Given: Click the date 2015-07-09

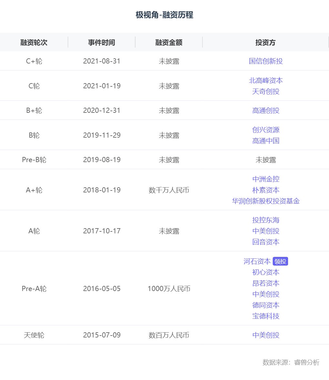Looking at the screenshot, I should pyautogui.click(x=102, y=335).
